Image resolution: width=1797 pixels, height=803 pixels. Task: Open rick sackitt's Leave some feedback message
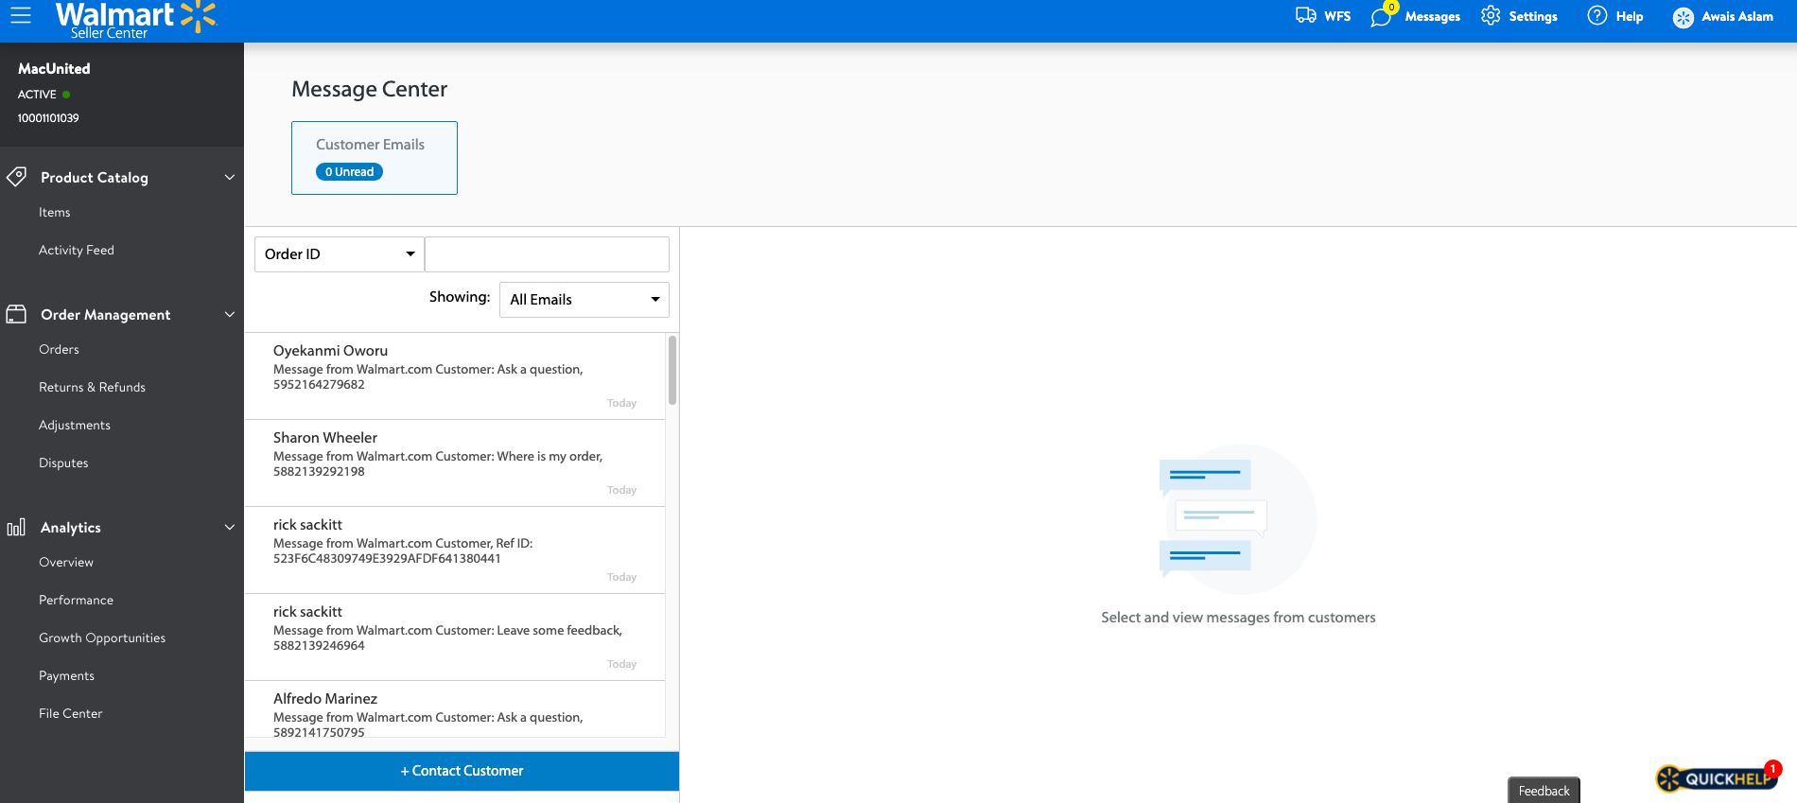pos(455,637)
